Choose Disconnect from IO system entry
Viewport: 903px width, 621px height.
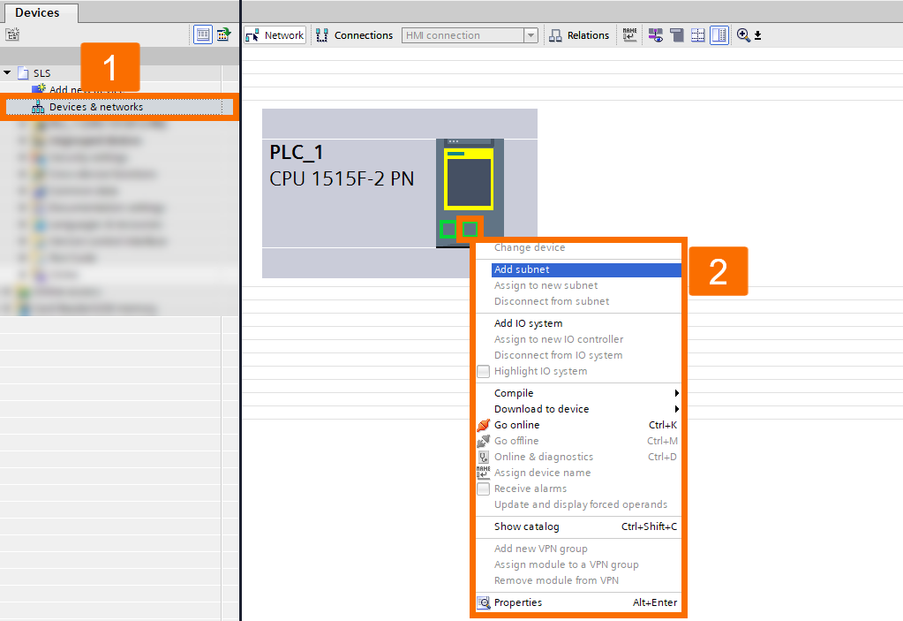[578, 355]
